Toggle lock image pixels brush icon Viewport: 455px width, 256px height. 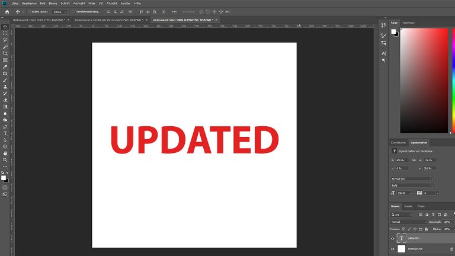click(409, 229)
